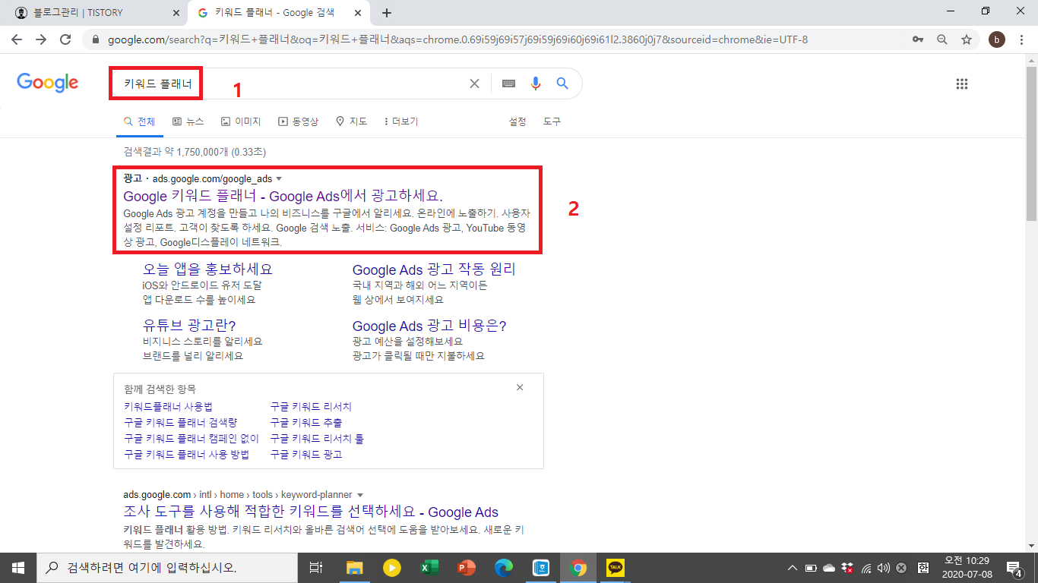Open Task View on taskbar
The height and width of the screenshot is (583, 1038).
[x=317, y=567]
